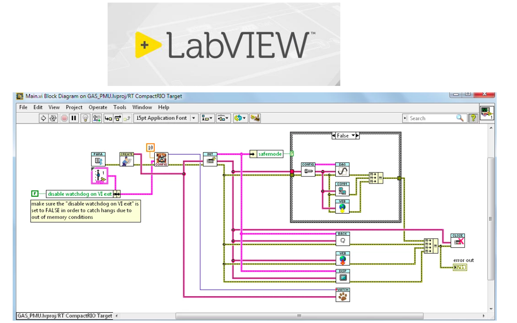Click the Step Over toolbar button
The image size is (517, 323).
118,118
